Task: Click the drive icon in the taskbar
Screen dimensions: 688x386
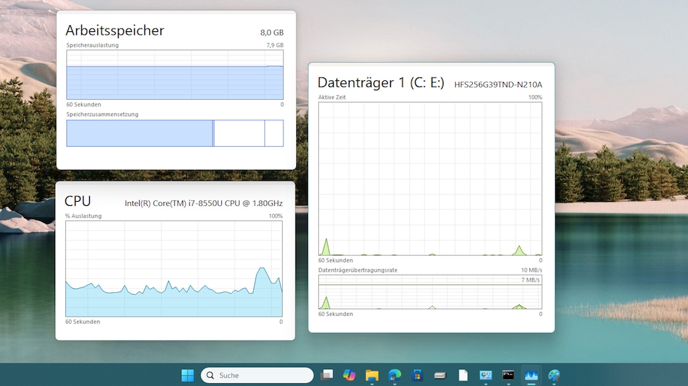Action: pyautogui.click(x=440, y=375)
